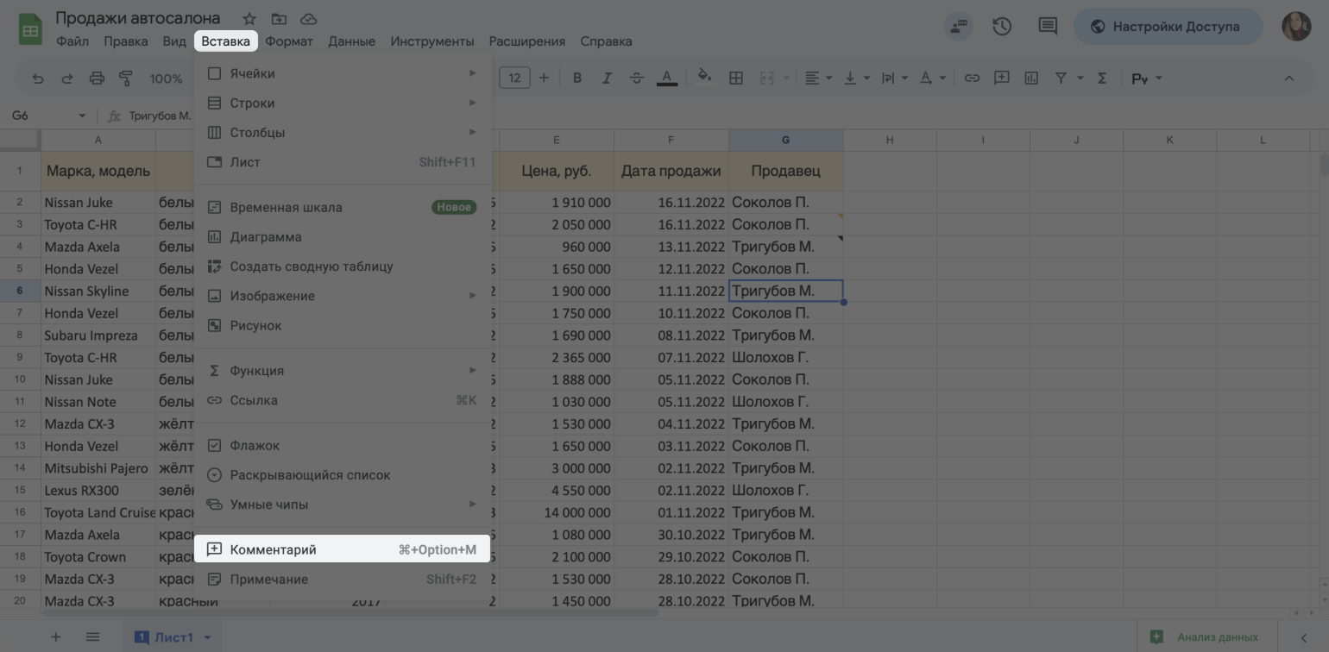Star the document with the star icon
1329x652 pixels.
point(249,19)
